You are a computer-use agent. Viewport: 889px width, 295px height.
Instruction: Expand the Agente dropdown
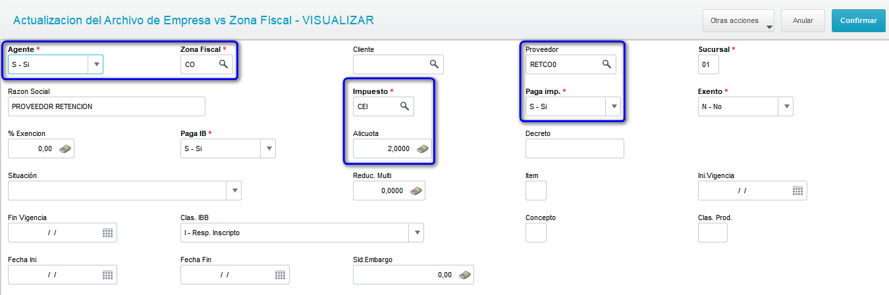pos(96,64)
